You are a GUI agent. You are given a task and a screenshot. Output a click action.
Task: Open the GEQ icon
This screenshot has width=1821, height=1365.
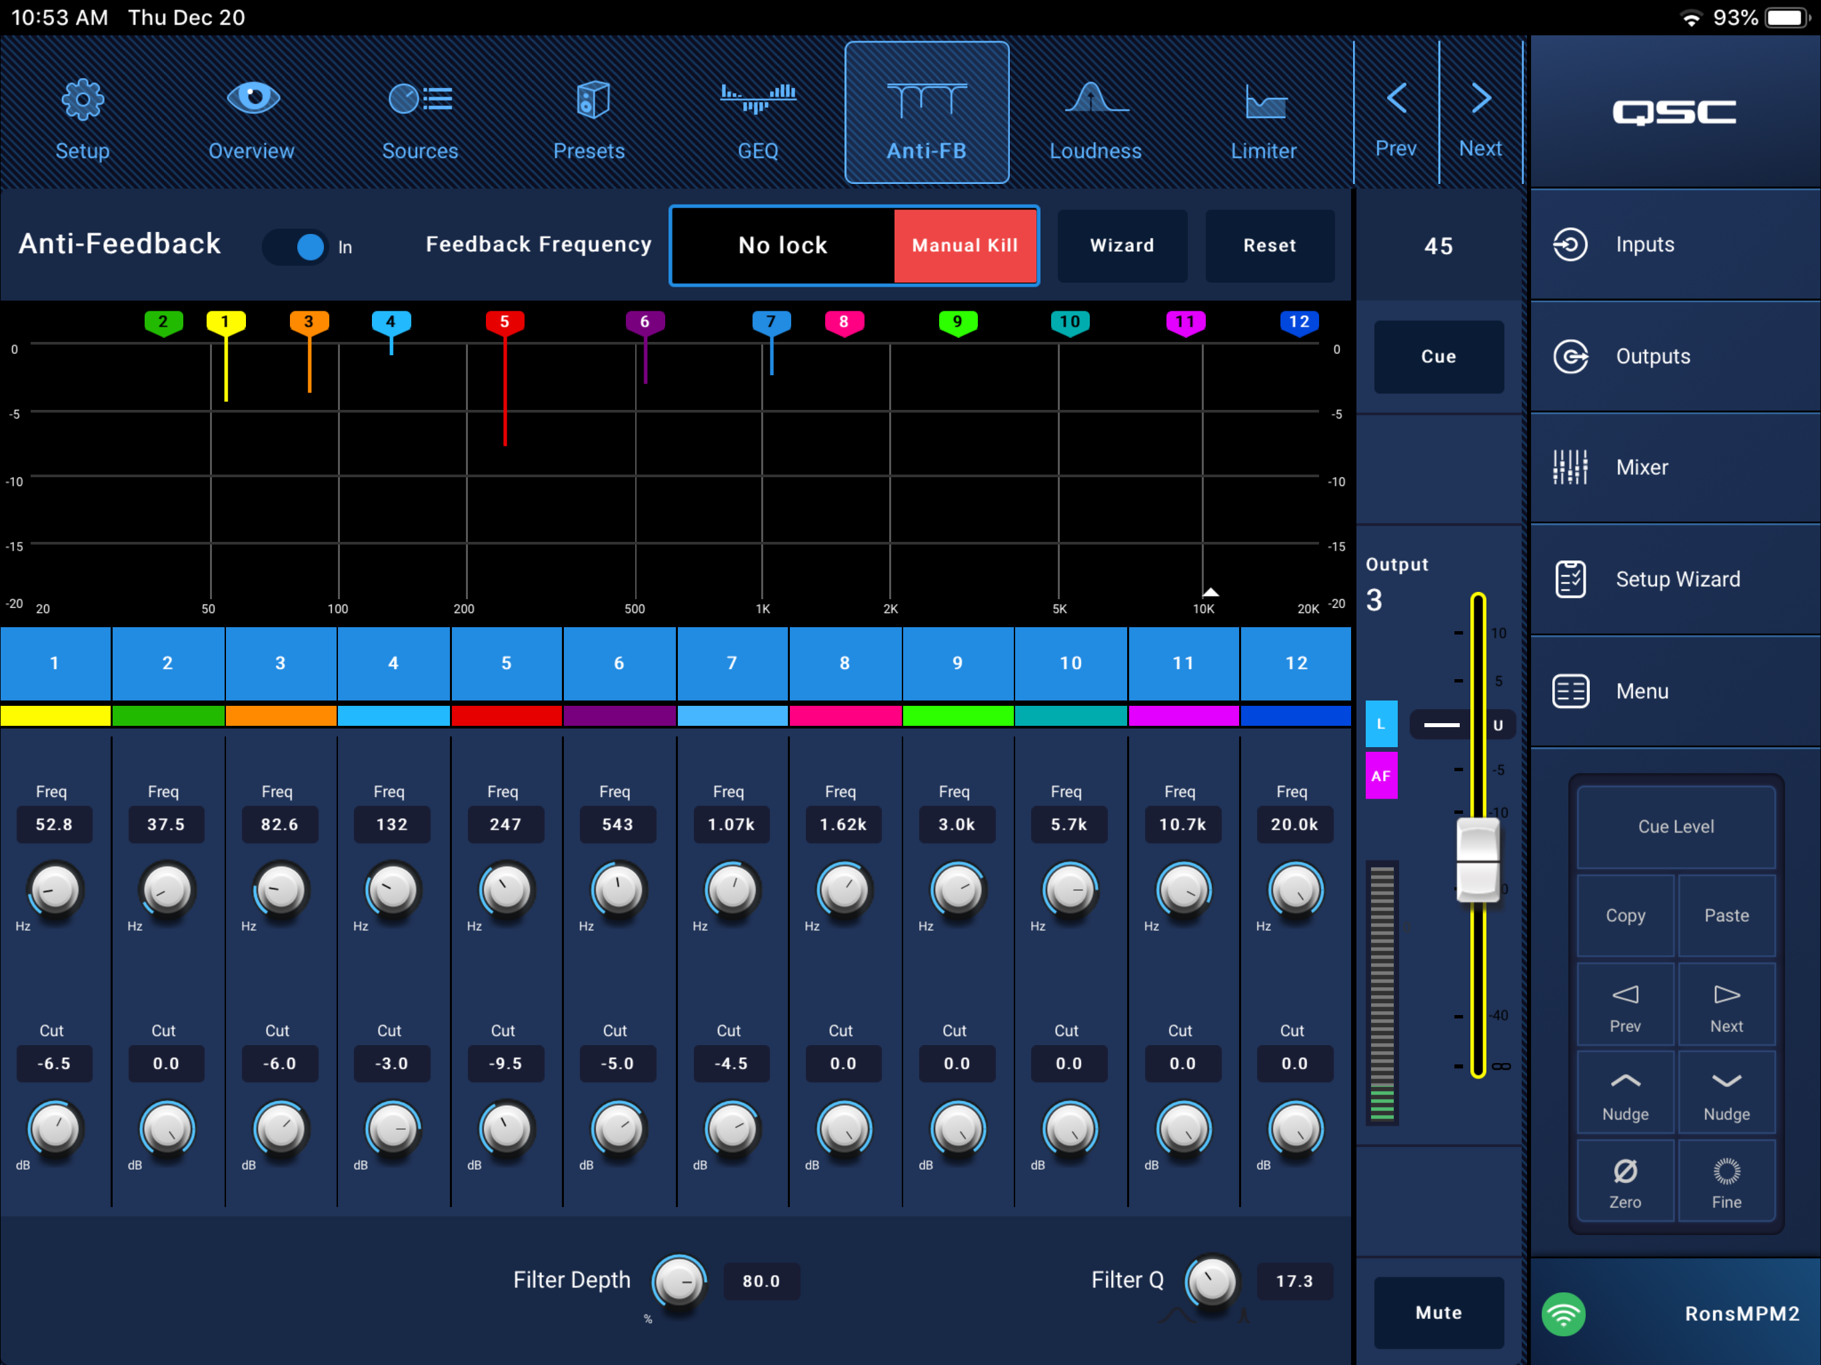757,99
